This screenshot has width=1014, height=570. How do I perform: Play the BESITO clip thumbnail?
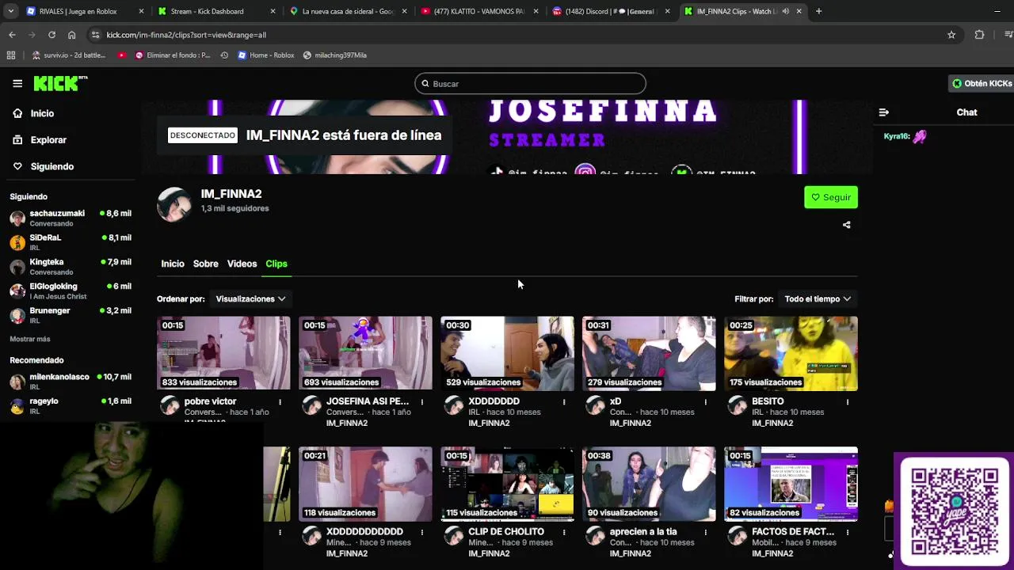[791, 353]
